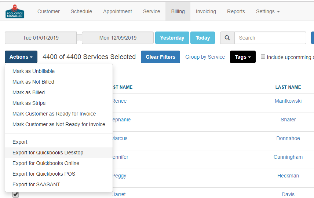This screenshot has width=314, height=198.
Task: Choose Export for Quickbooks POS
Action: (59, 174)
